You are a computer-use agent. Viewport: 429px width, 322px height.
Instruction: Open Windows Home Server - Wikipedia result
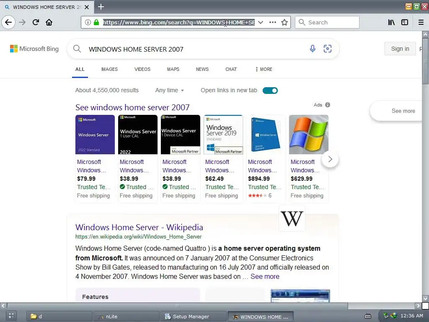tap(139, 227)
